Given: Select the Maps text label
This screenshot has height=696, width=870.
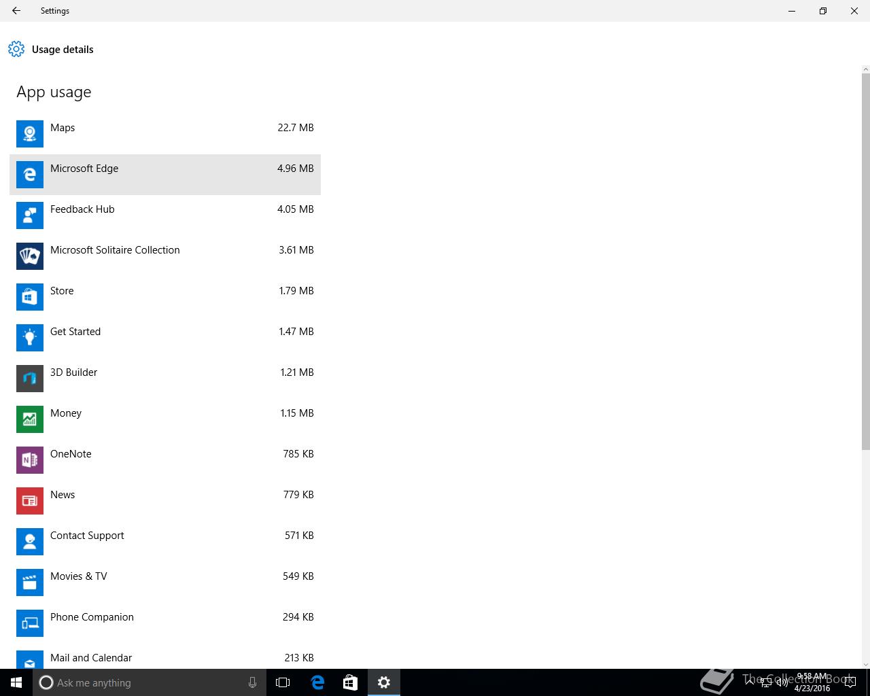Looking at the screenshot, I should coord(63,128).
